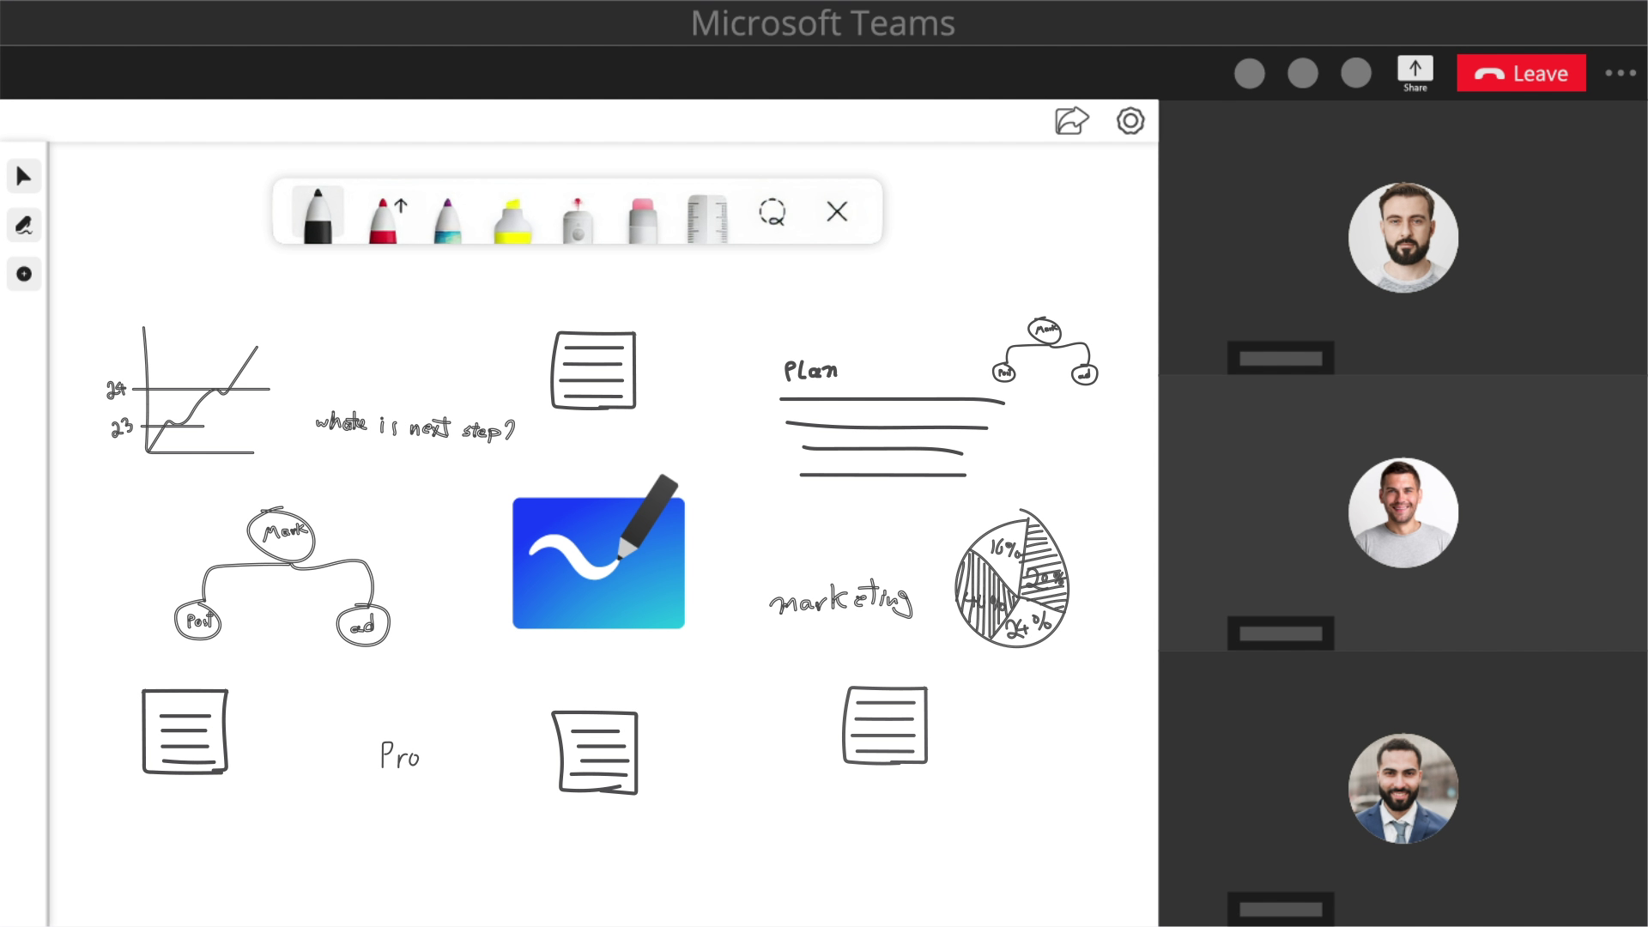
Task: Click the note sketch at bottom left
Action: (185, 731)
